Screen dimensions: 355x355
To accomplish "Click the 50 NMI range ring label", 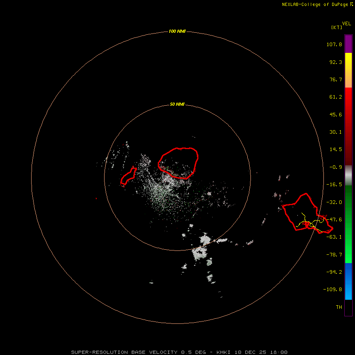I will tap(177, 105).
